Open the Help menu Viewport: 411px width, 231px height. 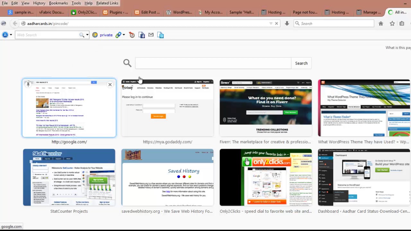88,3
